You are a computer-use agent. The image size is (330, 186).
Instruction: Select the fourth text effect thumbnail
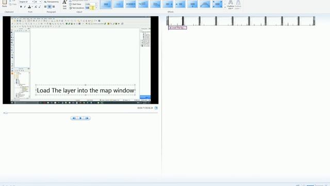click(143, 4)
